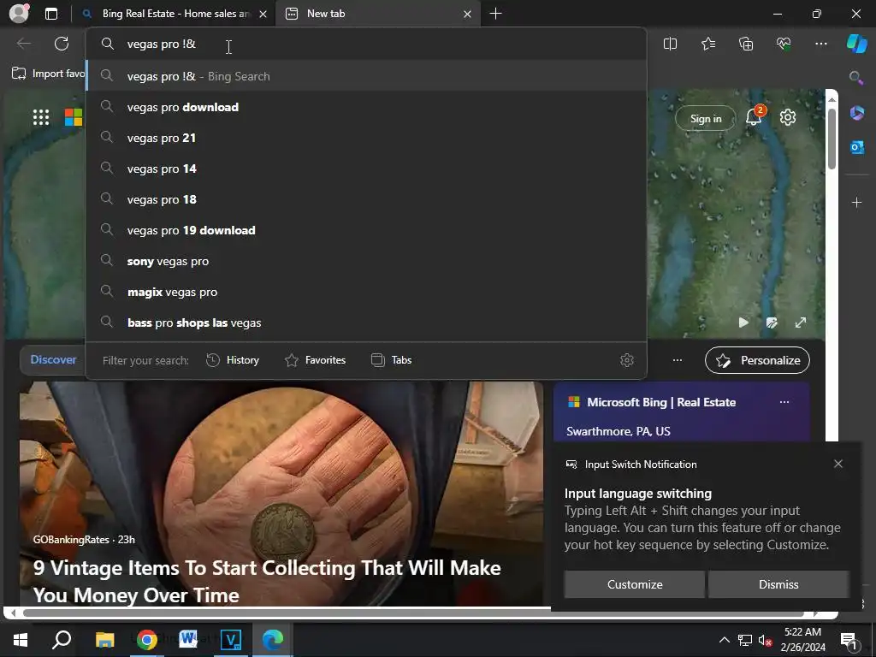
Task: Pick the 'vegas pro 14' suggestion
Action: click(x=366, y=169)
